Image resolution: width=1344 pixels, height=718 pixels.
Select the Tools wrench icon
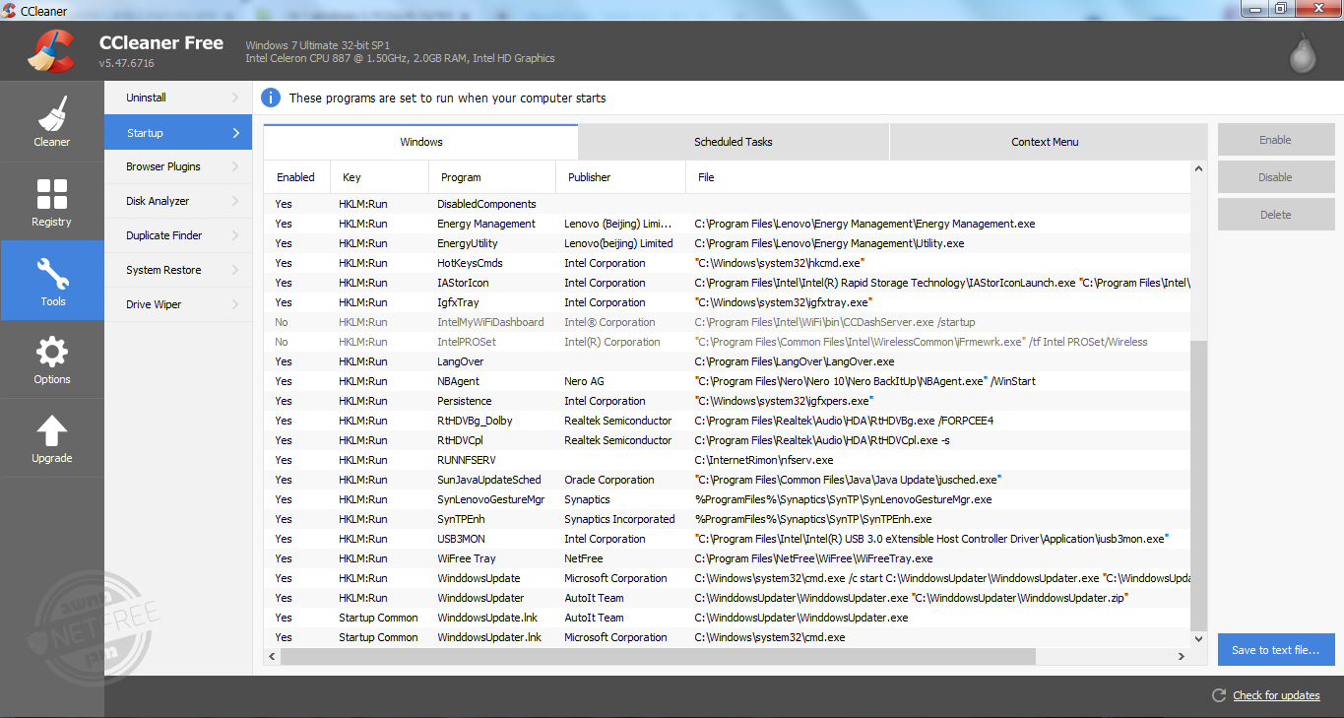(51, 273)
